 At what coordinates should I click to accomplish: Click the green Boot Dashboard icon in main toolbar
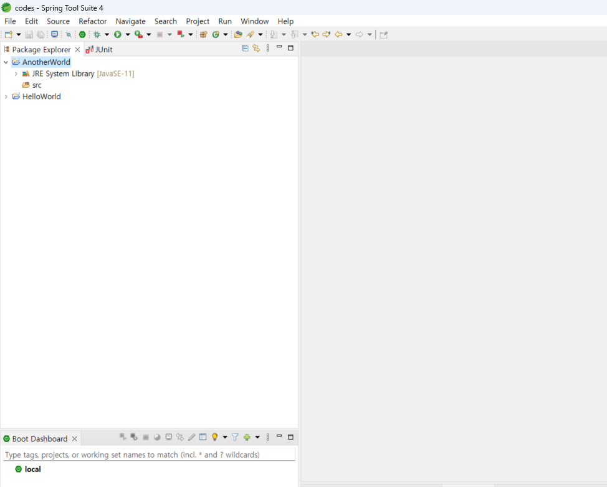(82, 34)
